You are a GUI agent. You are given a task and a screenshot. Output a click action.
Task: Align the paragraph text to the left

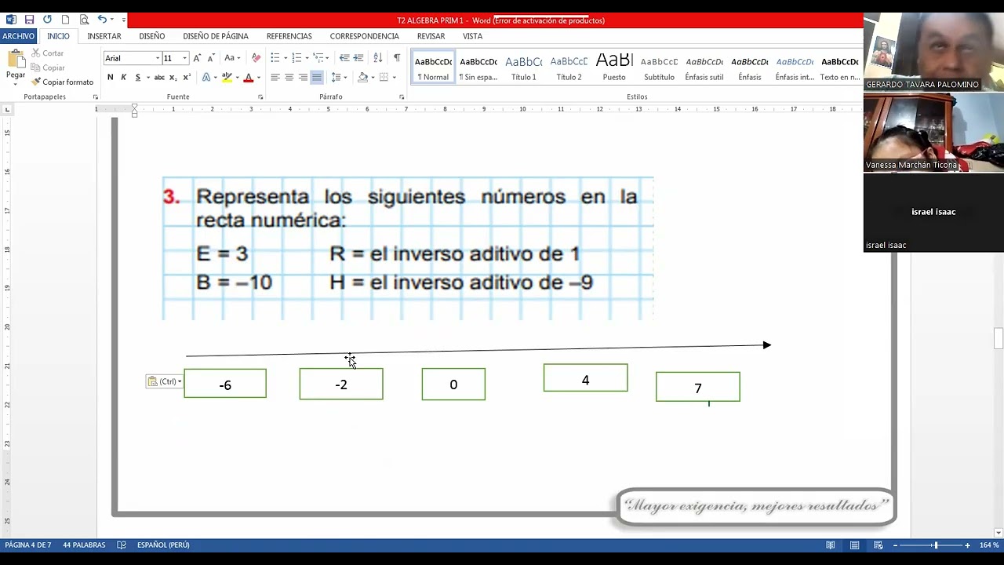pos(275,77)
